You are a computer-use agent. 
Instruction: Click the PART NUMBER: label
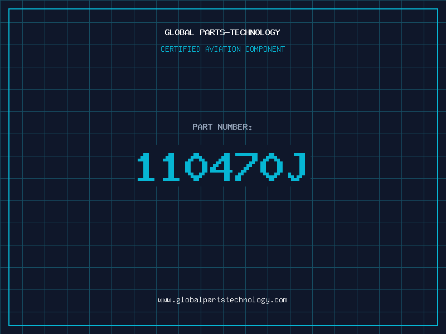pos(222,127)
